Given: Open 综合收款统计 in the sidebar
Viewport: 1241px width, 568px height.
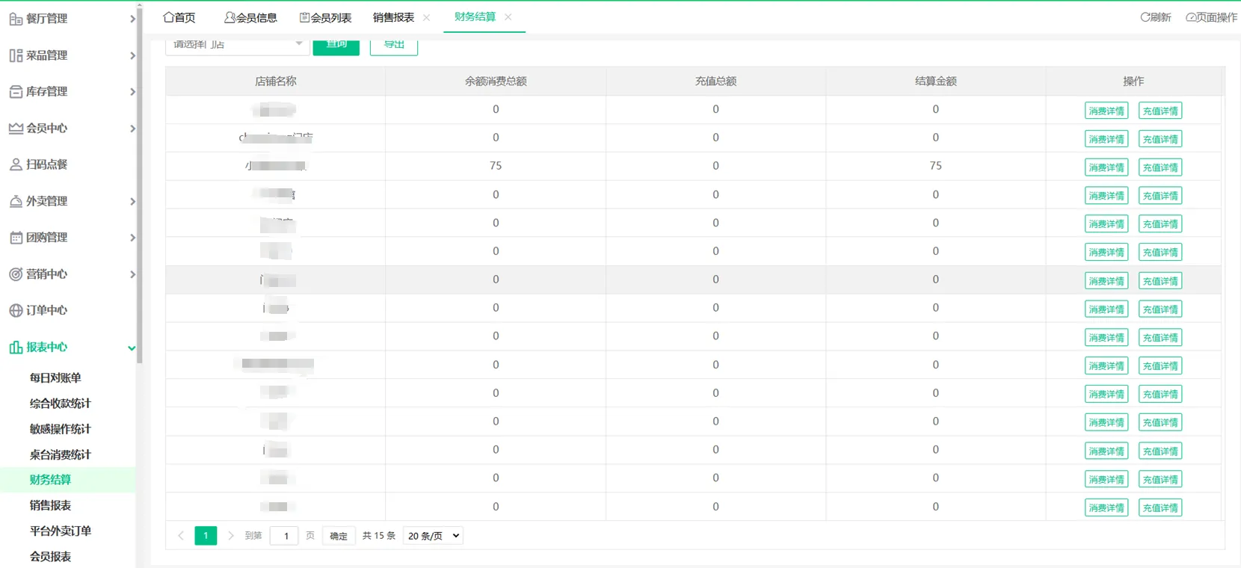Looking at the screenshot, I should tap(61, 404).
